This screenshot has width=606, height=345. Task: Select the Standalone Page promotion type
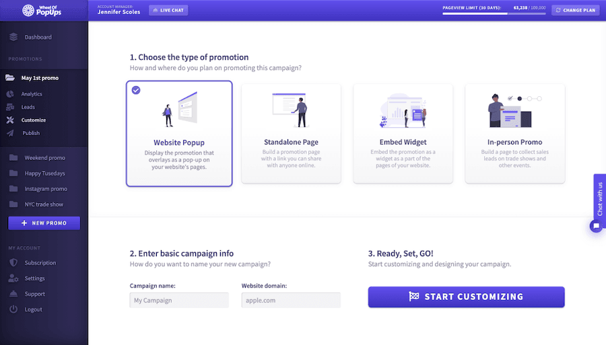[x=291, y=132]
